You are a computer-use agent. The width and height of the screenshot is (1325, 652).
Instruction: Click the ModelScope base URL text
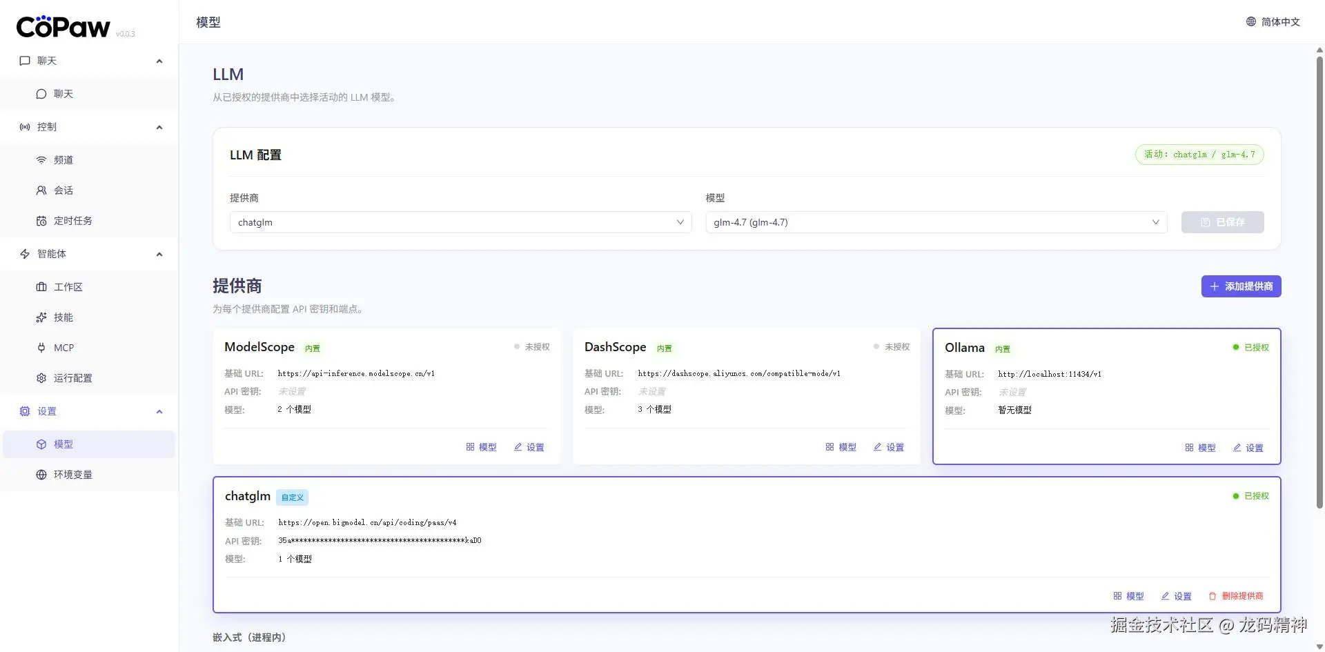coord(356,373)
